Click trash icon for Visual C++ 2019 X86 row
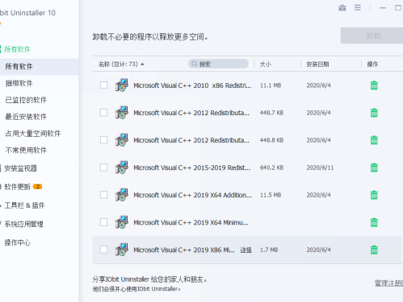 pos(374,250)
